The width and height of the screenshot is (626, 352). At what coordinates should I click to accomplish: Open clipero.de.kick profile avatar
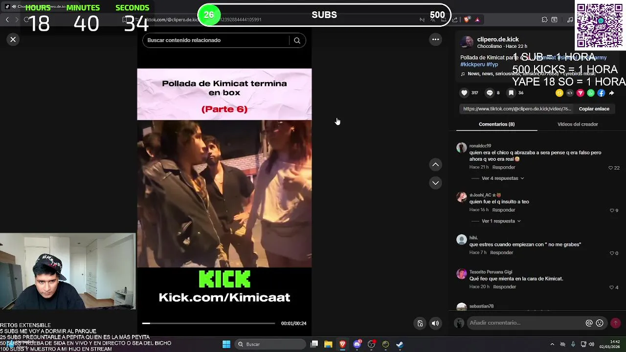coord(467,42)
